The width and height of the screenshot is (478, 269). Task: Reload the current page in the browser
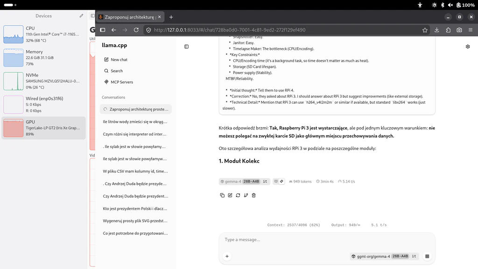point(136,29)
